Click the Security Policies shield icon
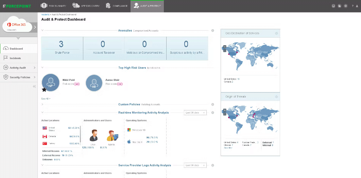The image size is (361, 178). pos(6,77)
